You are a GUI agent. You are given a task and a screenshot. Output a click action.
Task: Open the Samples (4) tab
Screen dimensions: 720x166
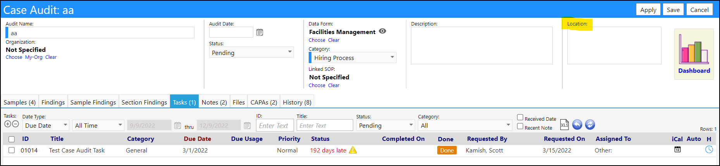tap(20, 102)
